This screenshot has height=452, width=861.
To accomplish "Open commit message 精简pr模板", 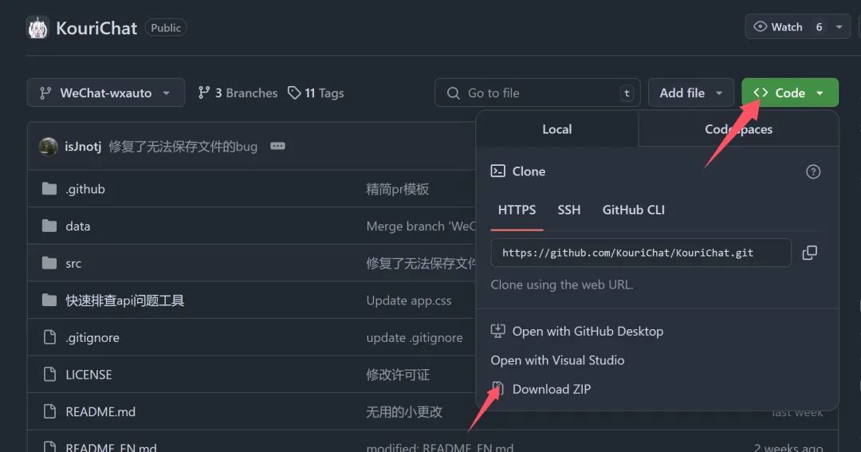I will point(398,189).
